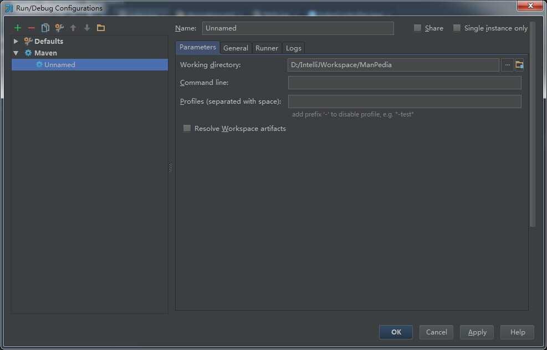Enable Resolve Workspace artifacts
This screenshot has width=547, height=350.
[x=187, y=128]
